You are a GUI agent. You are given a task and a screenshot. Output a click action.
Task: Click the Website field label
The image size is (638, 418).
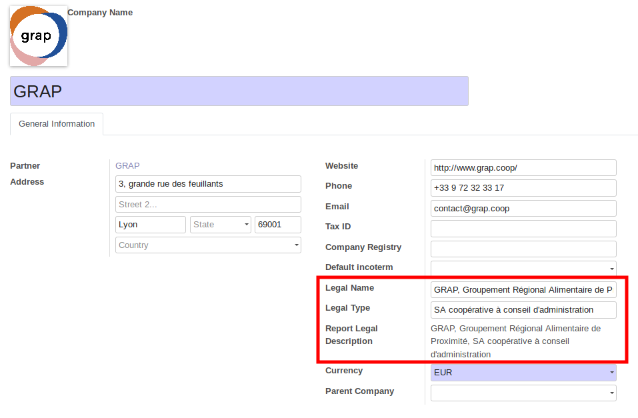pyautogui.click(x=342, y=165)
